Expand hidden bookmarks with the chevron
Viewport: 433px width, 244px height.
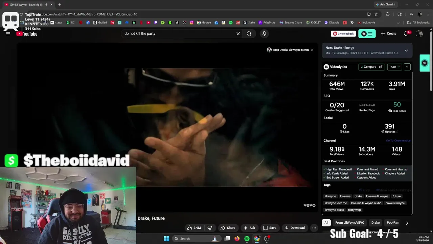coord(398,23)
